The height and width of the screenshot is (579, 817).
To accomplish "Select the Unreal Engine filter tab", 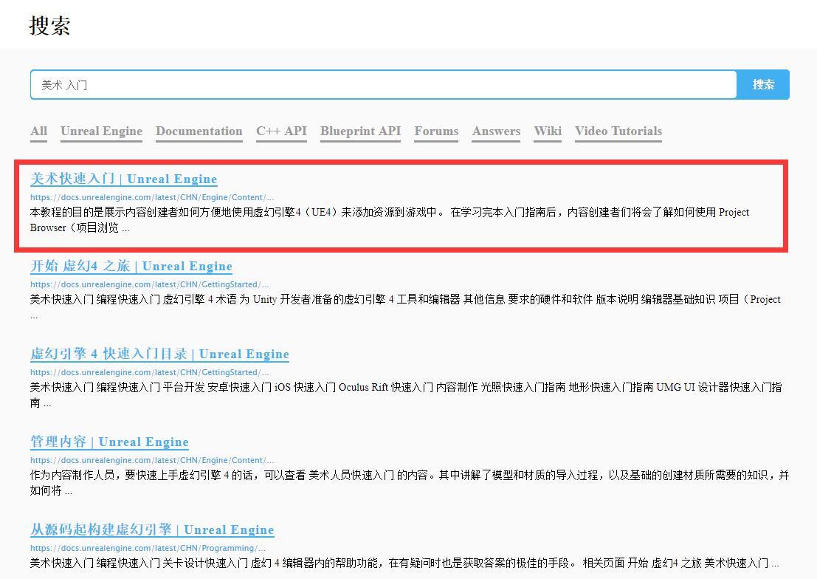I will (101, 131).
